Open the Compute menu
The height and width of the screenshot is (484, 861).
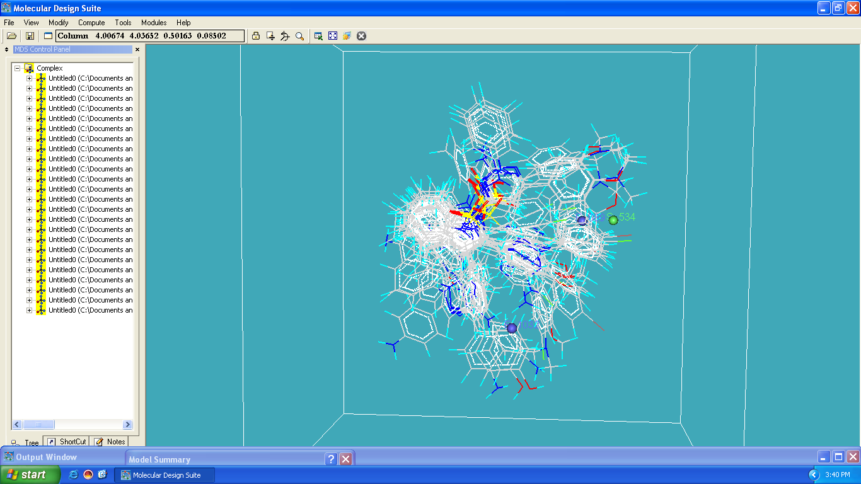tap(91, 23)
